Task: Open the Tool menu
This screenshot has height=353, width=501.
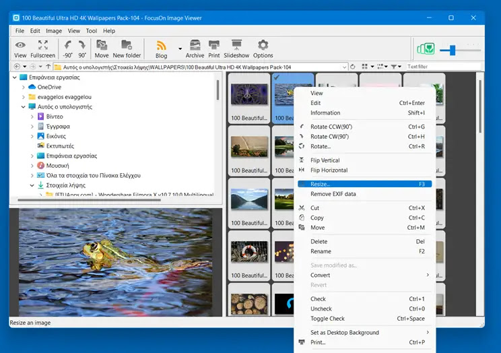Action: [92, 31]
